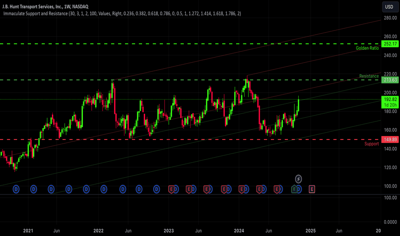Screen dimensions: 400x236
Task: Click the 192.82 current price label
Action: coord(390,100)
